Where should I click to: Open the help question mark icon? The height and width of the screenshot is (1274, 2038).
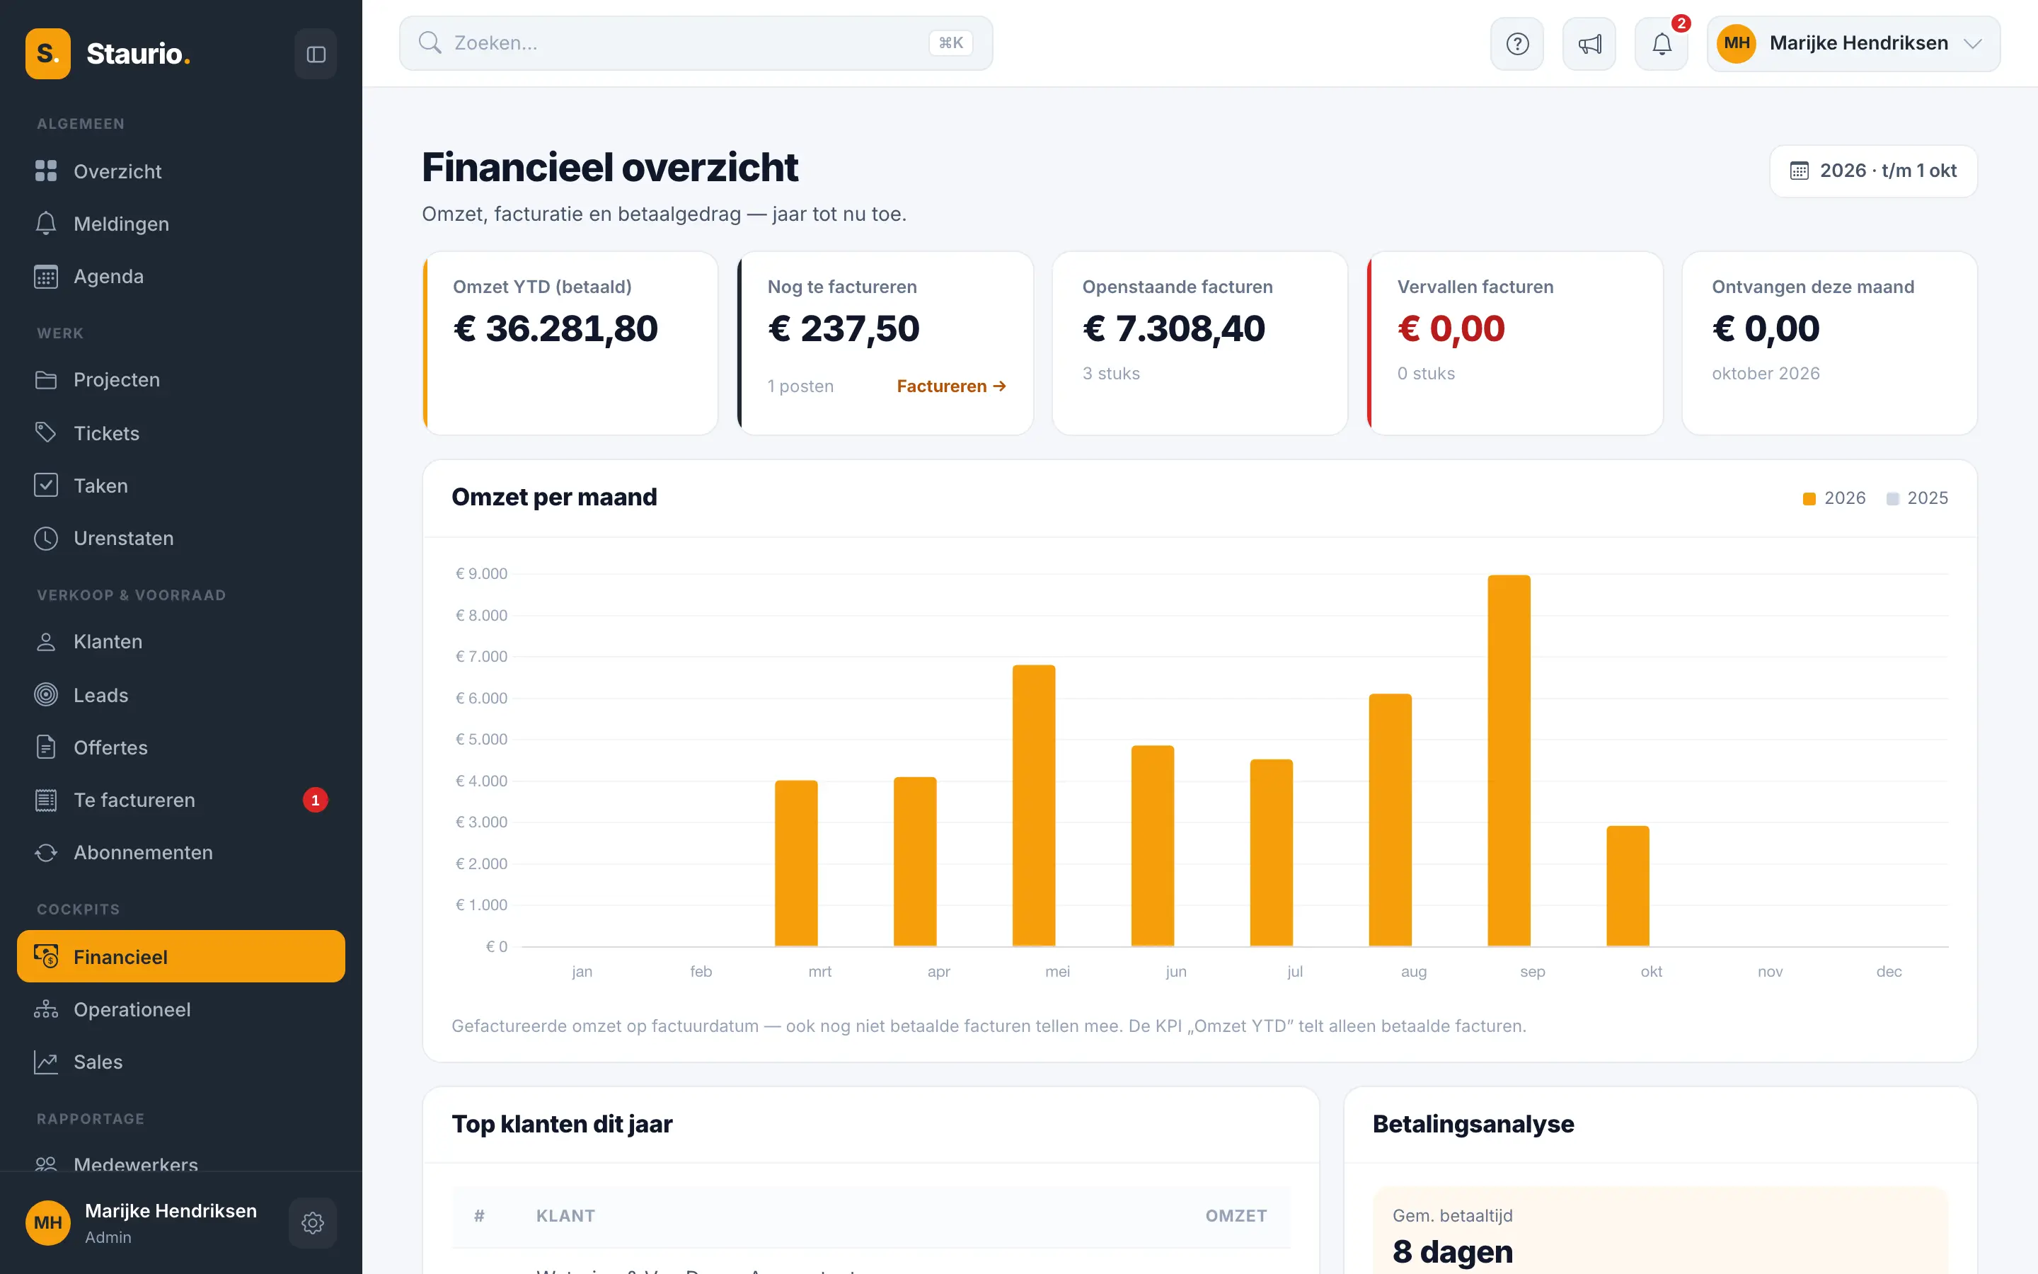coord(1516,44)
